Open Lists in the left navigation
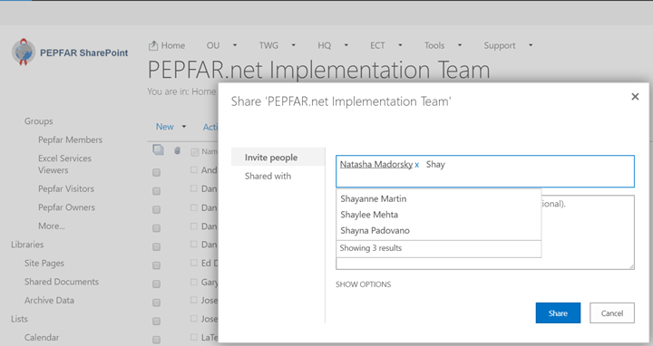653x346 pixels. [19, 319]
